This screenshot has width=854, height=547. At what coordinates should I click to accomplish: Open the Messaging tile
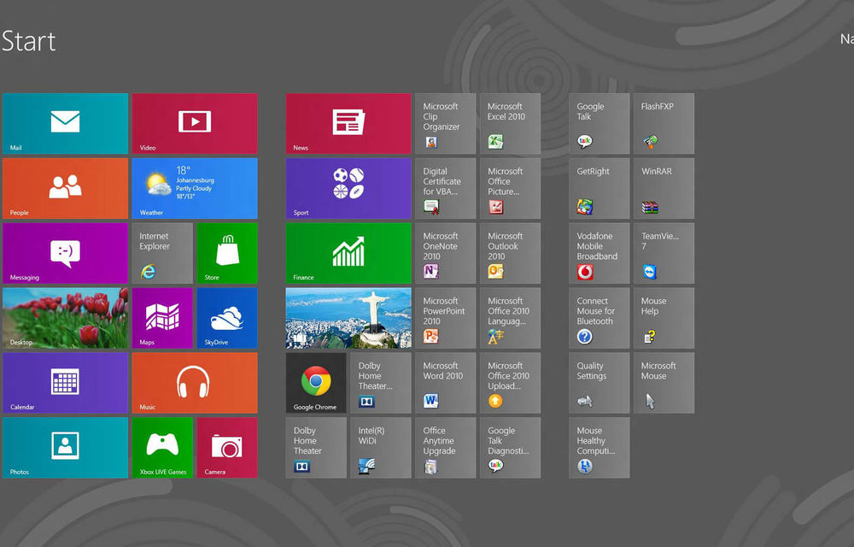(x=65, y=253)
